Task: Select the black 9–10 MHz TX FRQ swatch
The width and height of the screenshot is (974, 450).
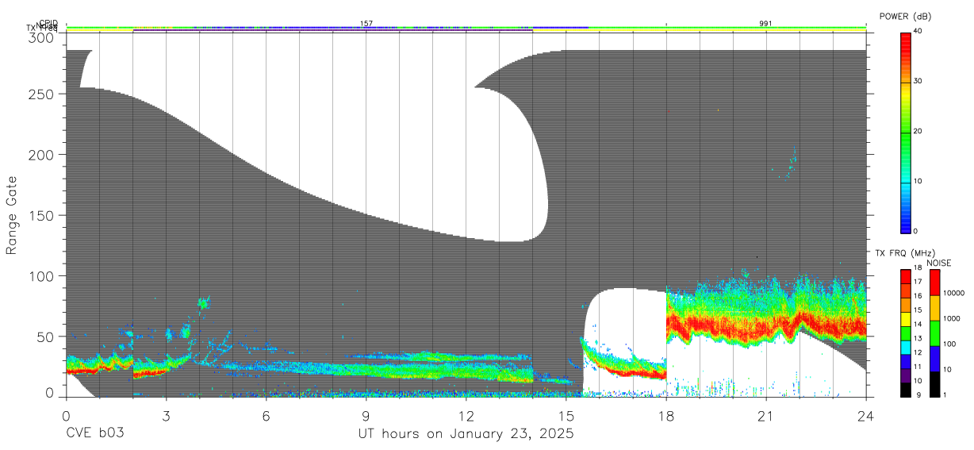Action: tap(907, 389)
